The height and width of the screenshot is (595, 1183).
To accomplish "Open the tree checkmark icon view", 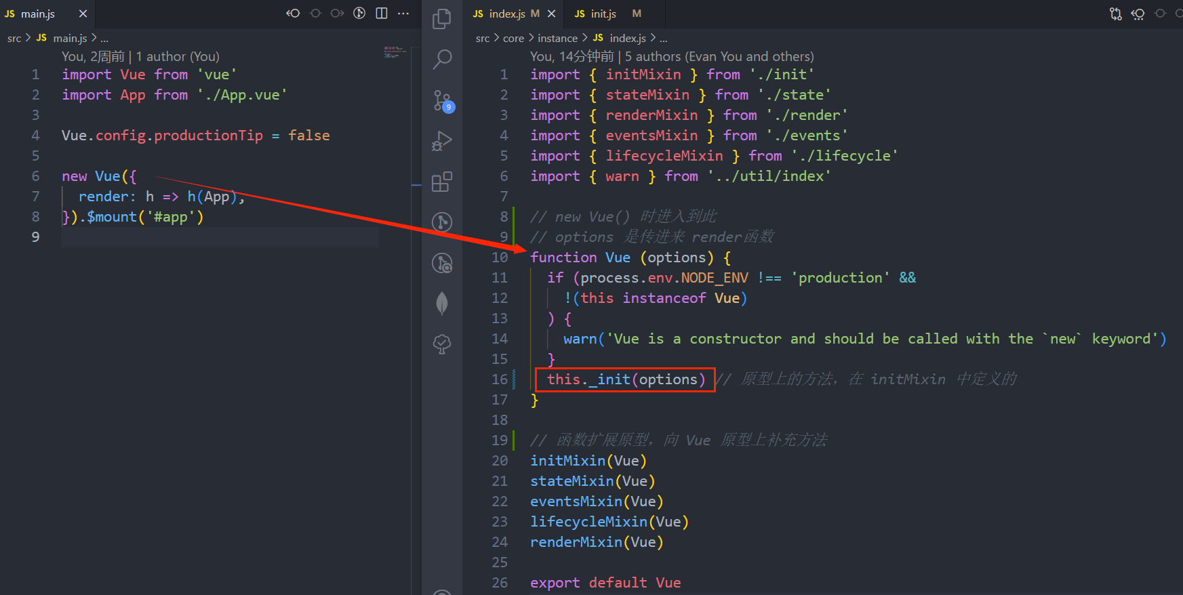I will (x=442, y=344).
